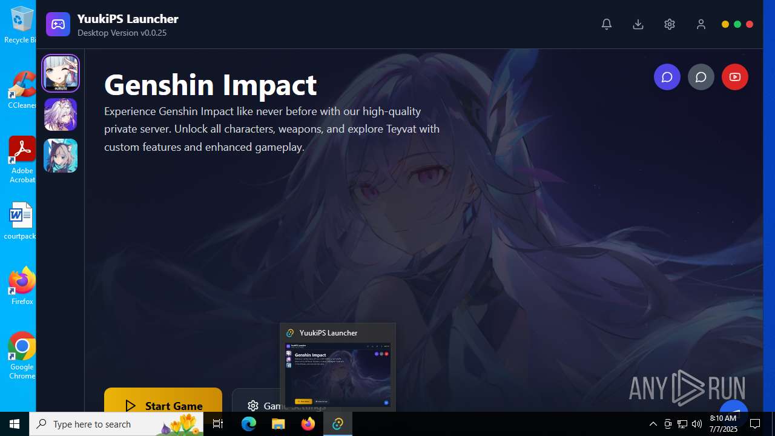Click the green window control dot
775x436 pixels.
pos(737,24)
